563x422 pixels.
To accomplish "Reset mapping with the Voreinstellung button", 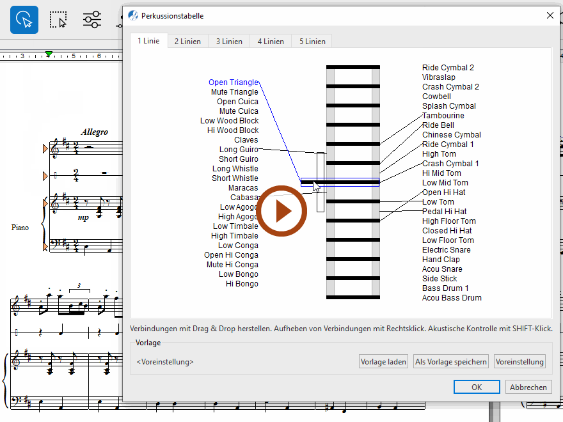I will (x=519, y=362).
